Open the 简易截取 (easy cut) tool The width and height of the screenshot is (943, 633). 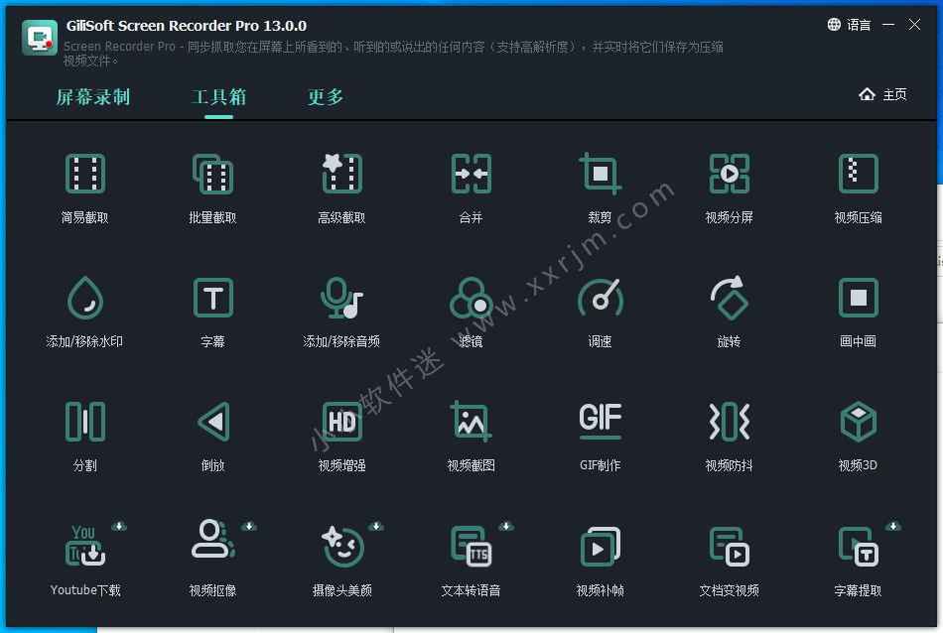pyautogui.click(x=84, y=189)
